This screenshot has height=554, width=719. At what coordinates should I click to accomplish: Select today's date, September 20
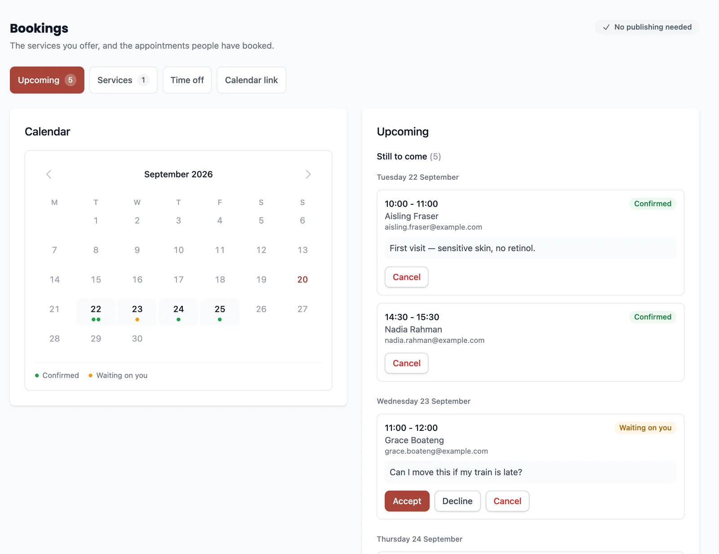[302, 279]
